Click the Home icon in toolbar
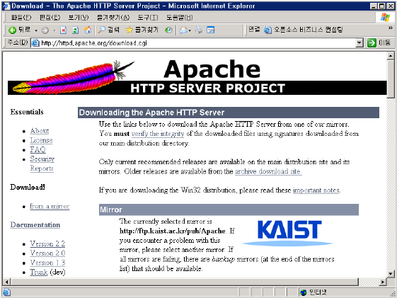 88,30
